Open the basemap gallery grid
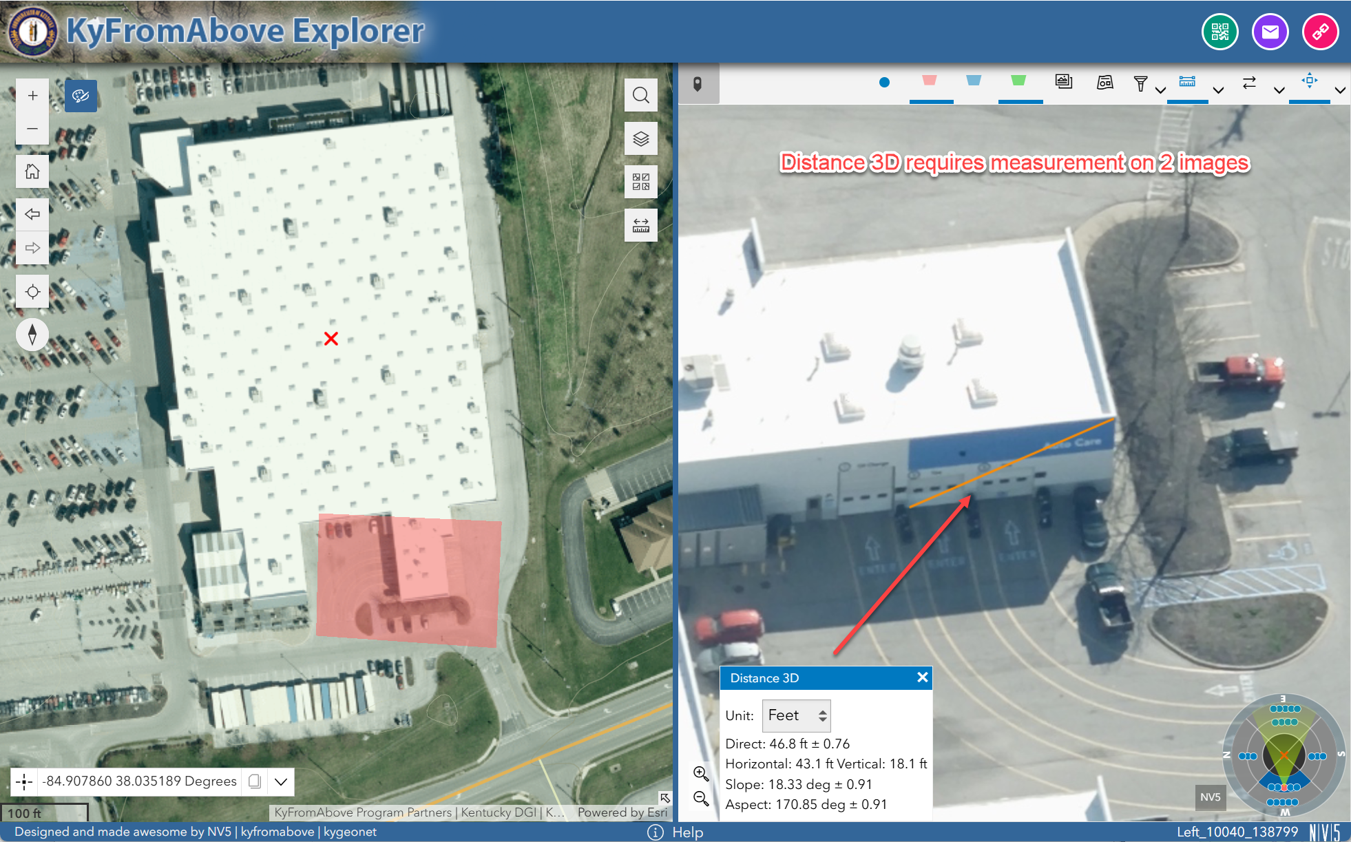Viewport: 1351px width, 842px height. [640, 182]
